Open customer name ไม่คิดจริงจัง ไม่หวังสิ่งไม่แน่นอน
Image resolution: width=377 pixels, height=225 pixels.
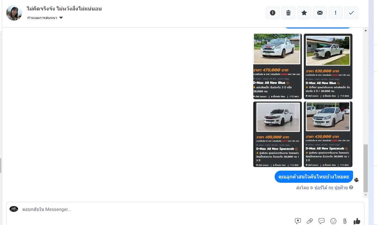click(x=64, y=9)
